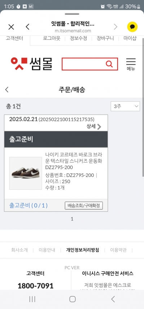The height and width of the screenshot is (309, 144).
Task: Open the 개인정보처리방침 link
Action: coord(83,250)
